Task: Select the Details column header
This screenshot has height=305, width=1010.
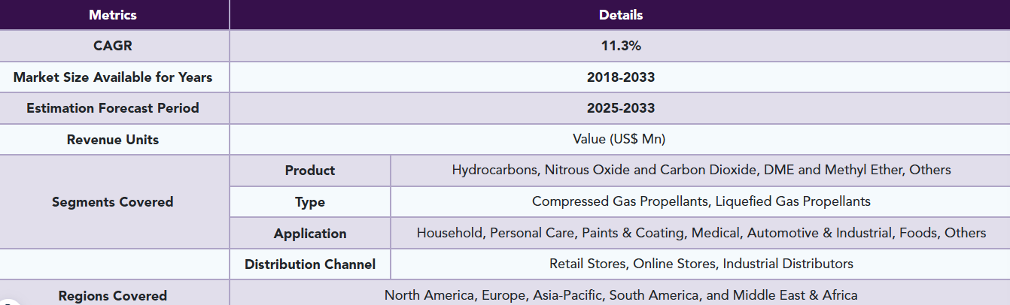Action: click(x=620, y=15)
